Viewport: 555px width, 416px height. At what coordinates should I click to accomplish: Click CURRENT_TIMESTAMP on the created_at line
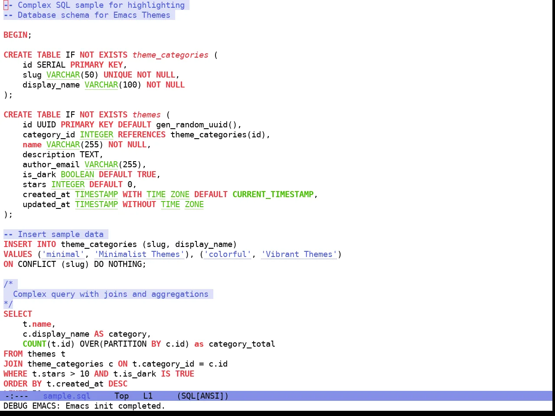[273, 195]
